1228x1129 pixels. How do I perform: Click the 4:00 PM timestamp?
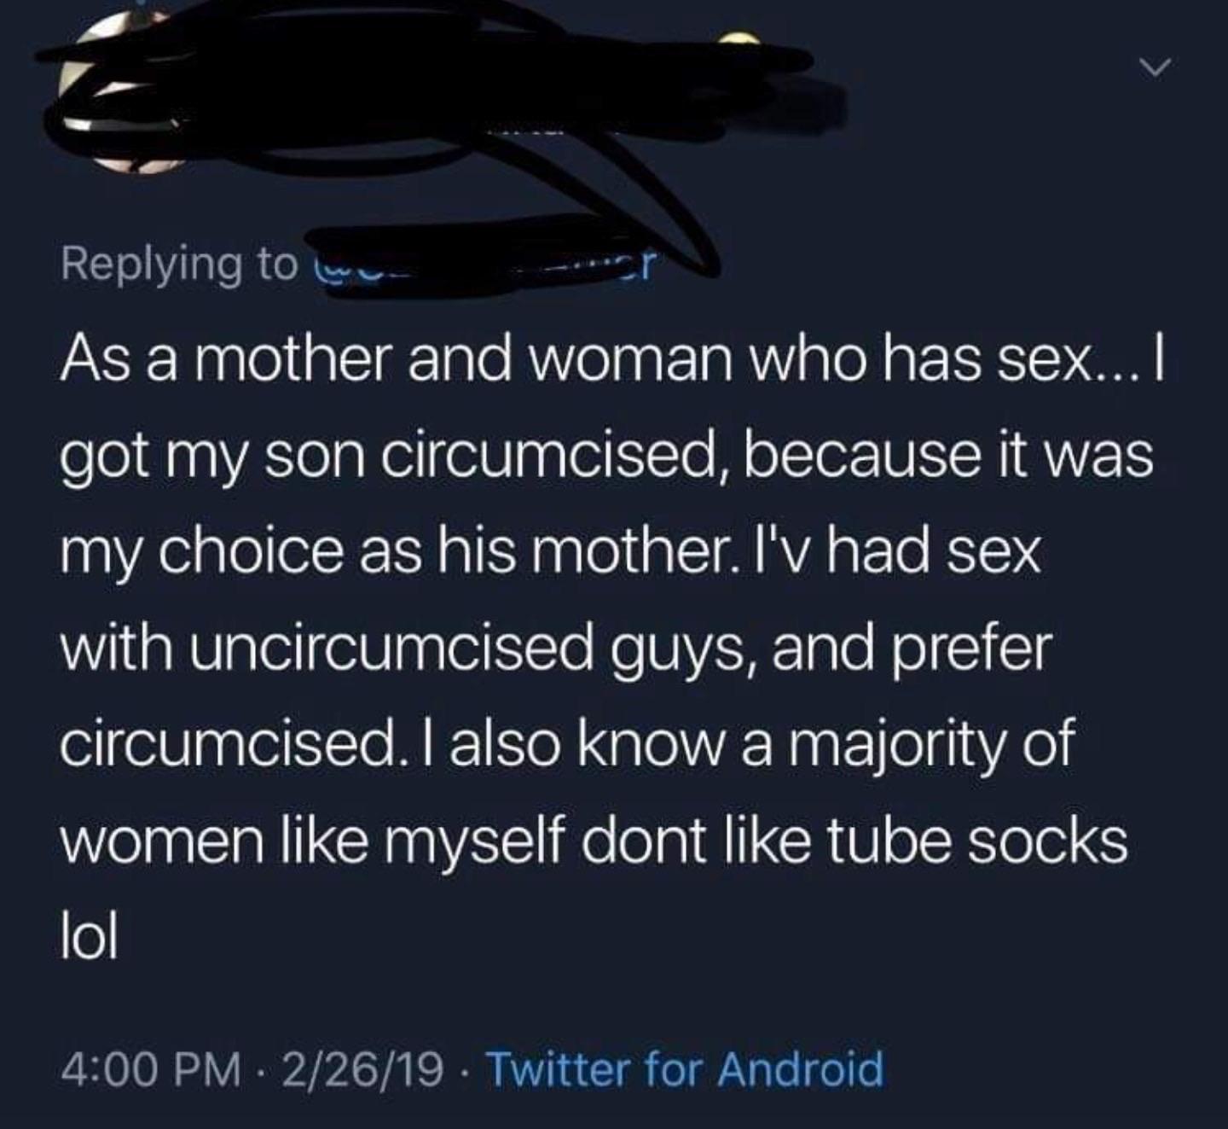point(150,1069)
